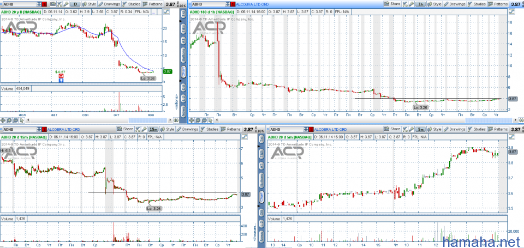Change the D timeframe in daily chart
Viewport: 524px width, 248px height.
point(75,4)
